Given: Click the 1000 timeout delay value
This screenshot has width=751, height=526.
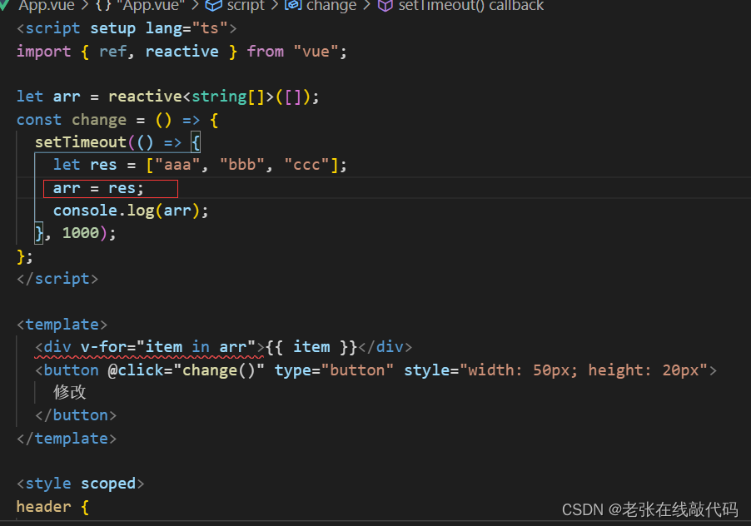Looking at the screenshot, I should pos(81,233).
